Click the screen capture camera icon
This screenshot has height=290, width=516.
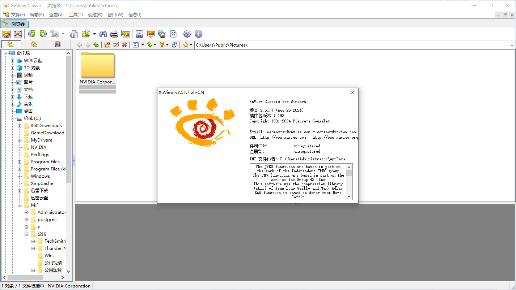[139, 34]
